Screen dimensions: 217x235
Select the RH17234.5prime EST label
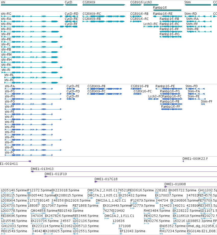tap(173, 231)
